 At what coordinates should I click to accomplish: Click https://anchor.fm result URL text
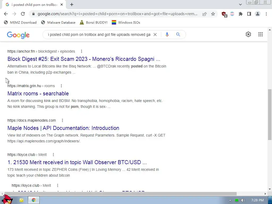click(21, 51)
